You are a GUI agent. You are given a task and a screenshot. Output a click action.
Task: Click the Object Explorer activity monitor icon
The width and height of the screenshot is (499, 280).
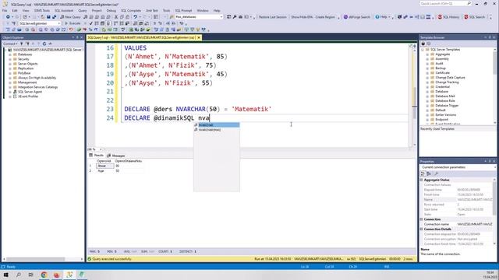50,44
